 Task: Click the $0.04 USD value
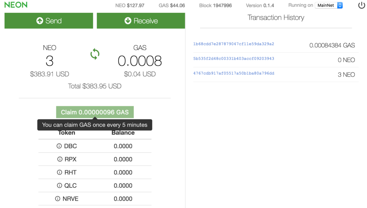[140, 74]
